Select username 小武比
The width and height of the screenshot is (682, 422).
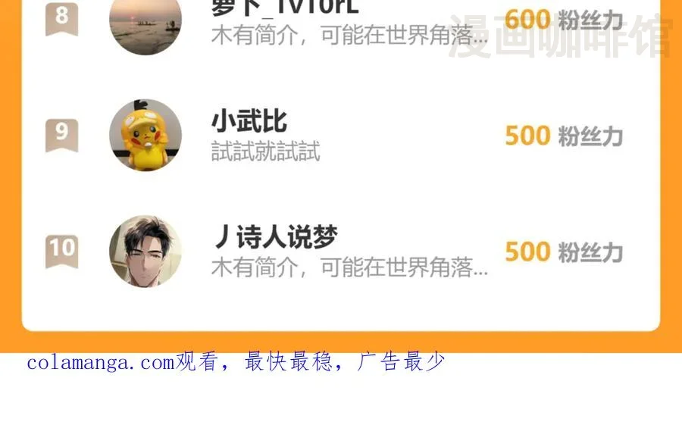249,121
